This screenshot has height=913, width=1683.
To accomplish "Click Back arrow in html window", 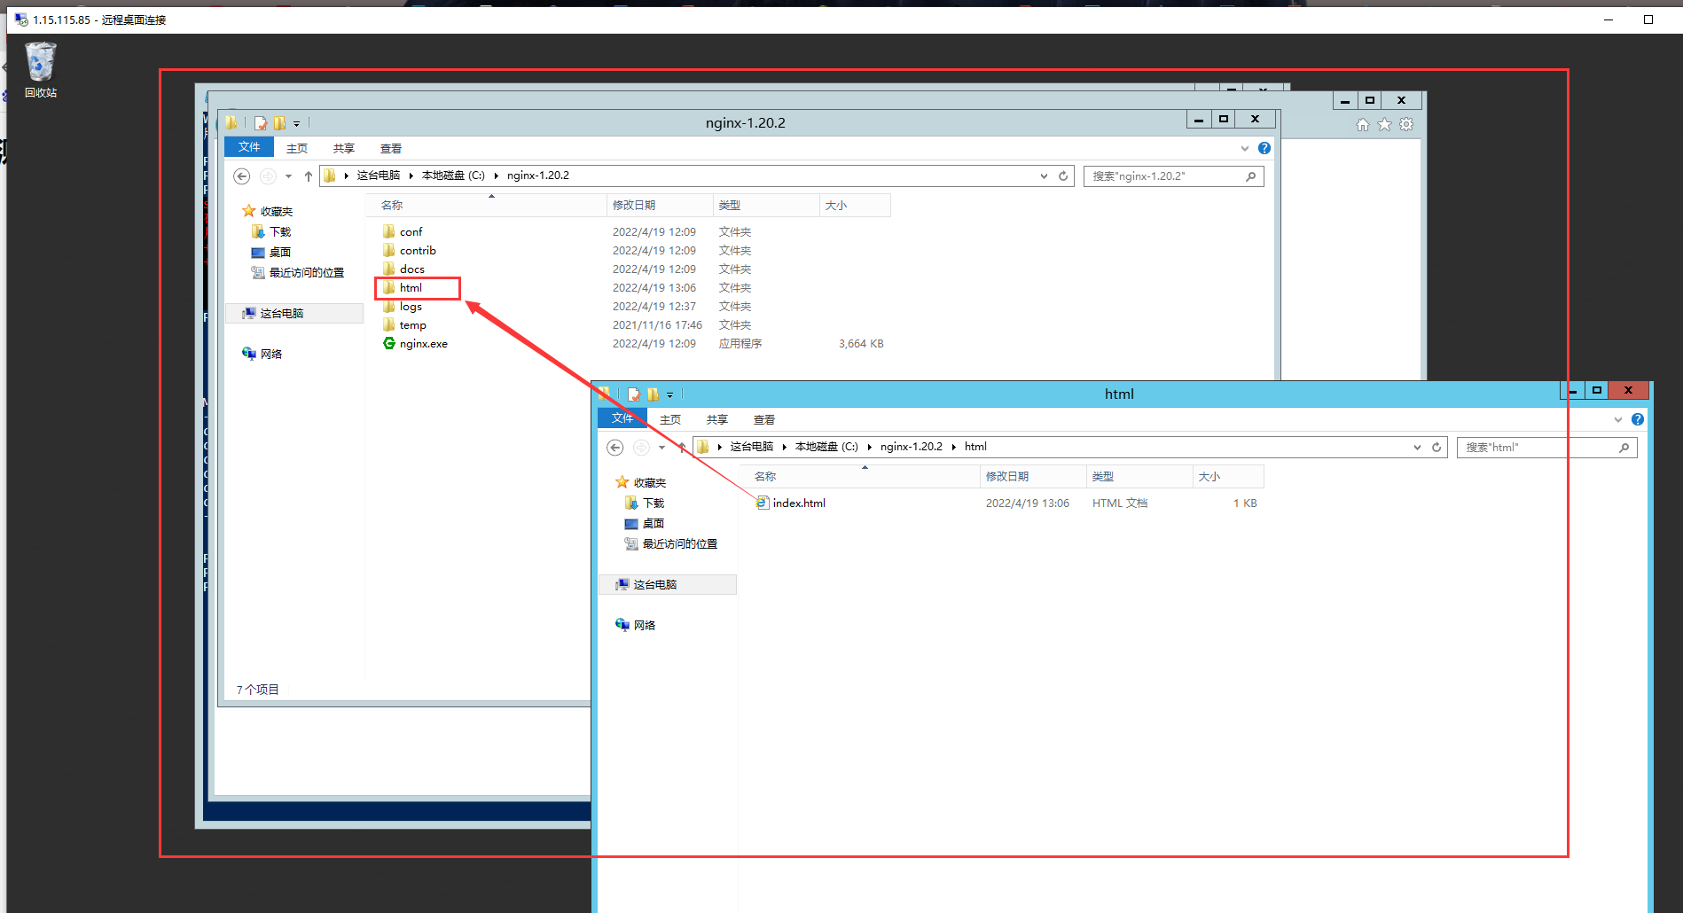I will click(614, 447).
